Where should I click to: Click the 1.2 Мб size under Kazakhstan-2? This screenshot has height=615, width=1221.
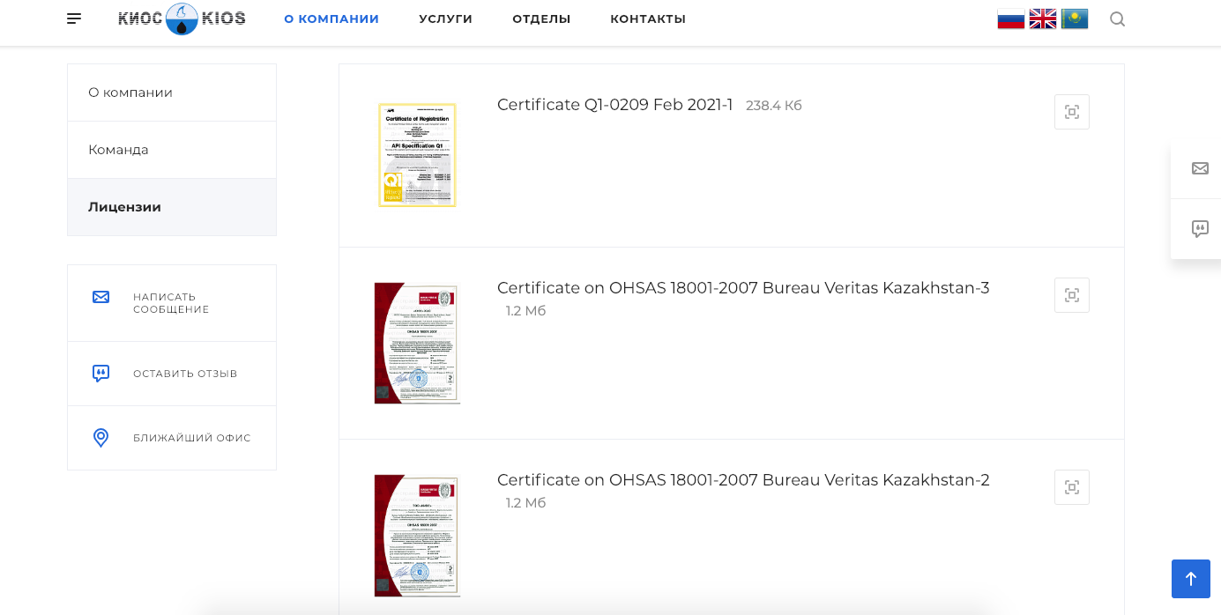point(526,503)
